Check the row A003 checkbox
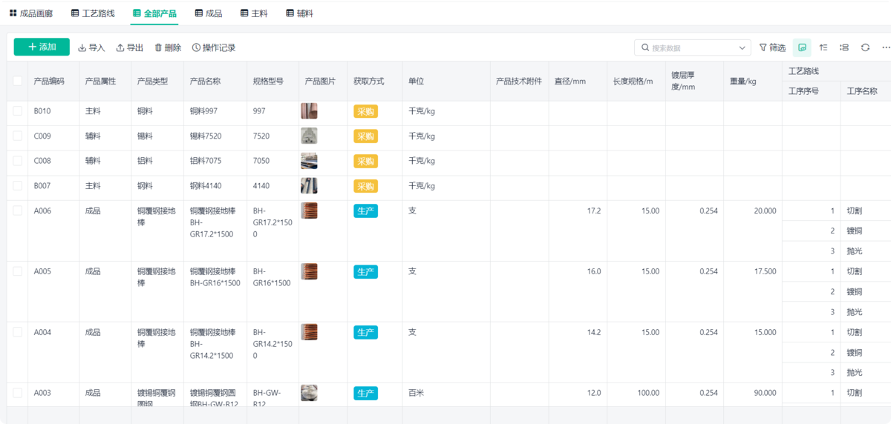The height and width of the screenshot is (424, 891). 17,393
